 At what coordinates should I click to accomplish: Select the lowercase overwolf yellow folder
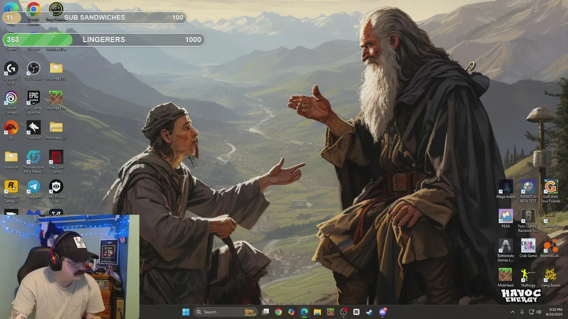(11, 159)
